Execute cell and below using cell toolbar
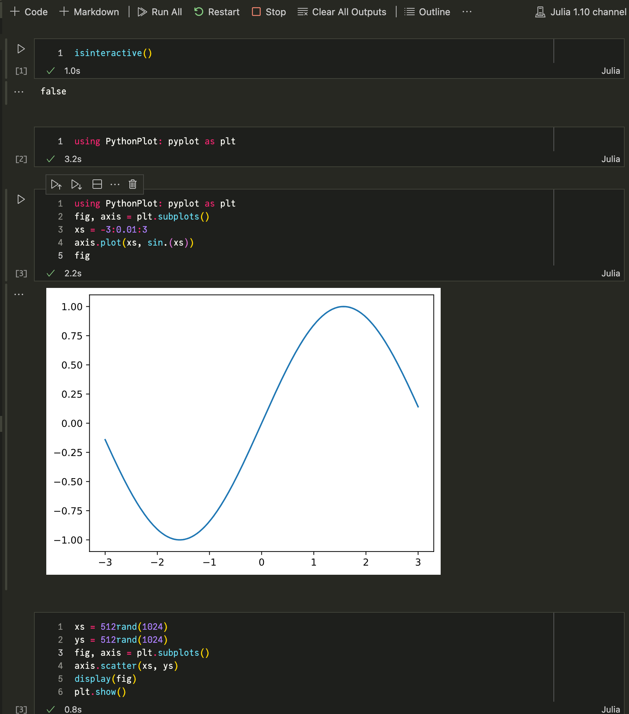This screenshot has width=629, height=714. [x=77, y=184]
